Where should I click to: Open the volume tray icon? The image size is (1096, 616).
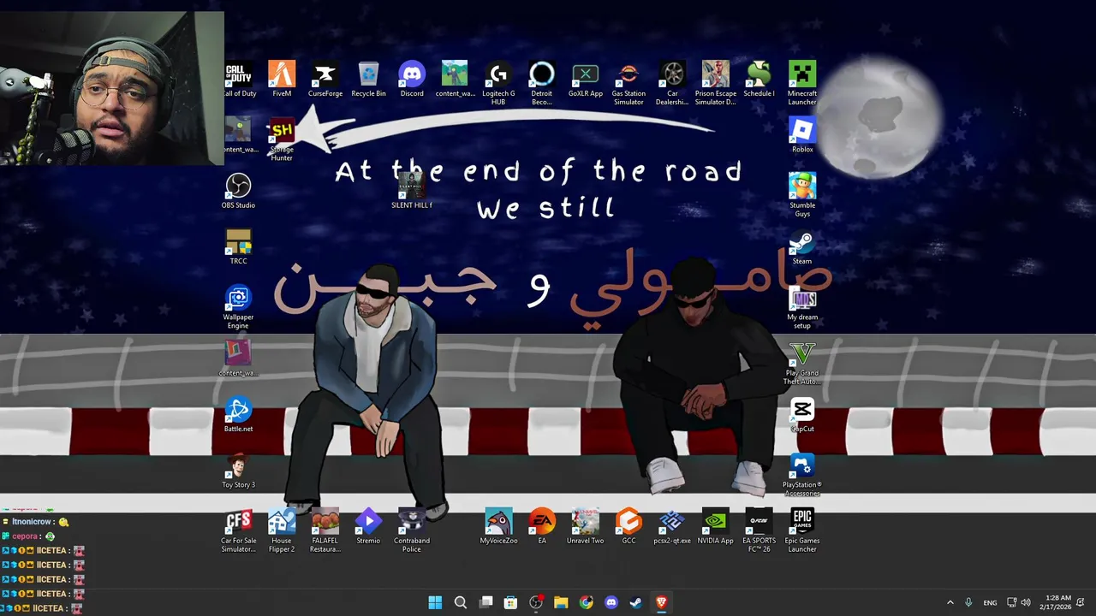point(1026,602)
